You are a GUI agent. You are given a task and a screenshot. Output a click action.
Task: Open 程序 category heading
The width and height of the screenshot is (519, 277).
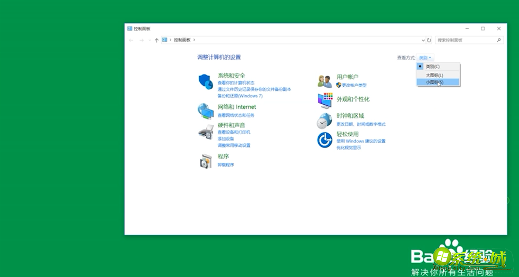pyautogui.click(x=224, y=156)
